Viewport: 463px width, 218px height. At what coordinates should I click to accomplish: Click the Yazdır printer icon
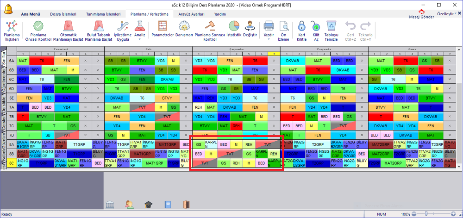(x=269, y=26)
